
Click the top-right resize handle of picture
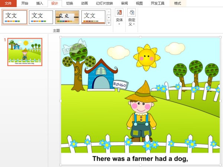click(221, 37)
